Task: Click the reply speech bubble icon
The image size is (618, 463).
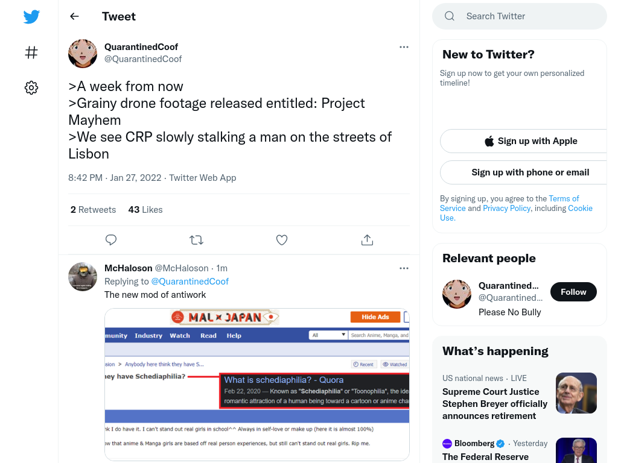Action: tap(111, 240)
